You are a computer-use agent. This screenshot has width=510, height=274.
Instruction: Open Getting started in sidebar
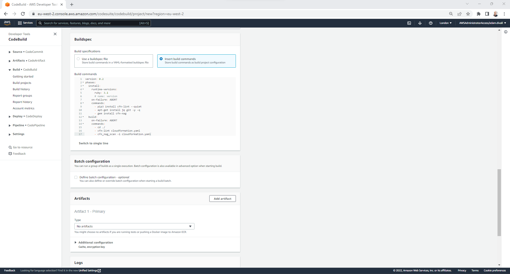coord(23,76)
